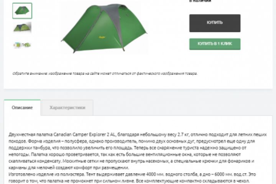Switch to the Описание tab
The width and height of the screenshot is (276, 184).
pyautogui.click(x=22, y=108)
